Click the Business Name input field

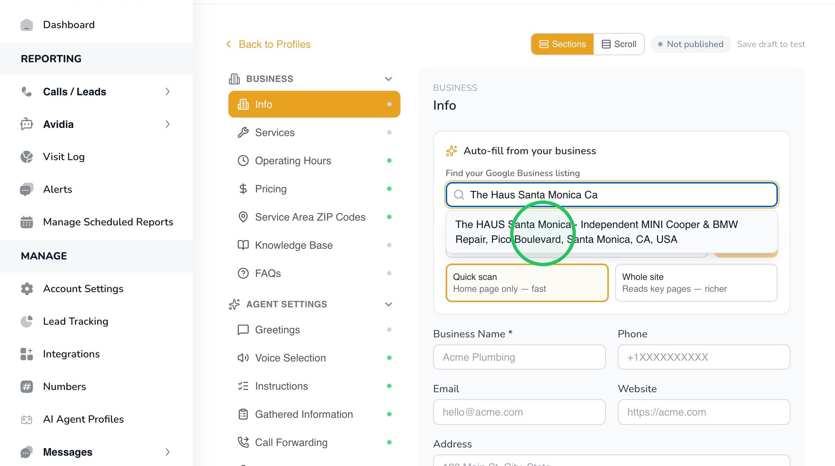tap(519, 357)
